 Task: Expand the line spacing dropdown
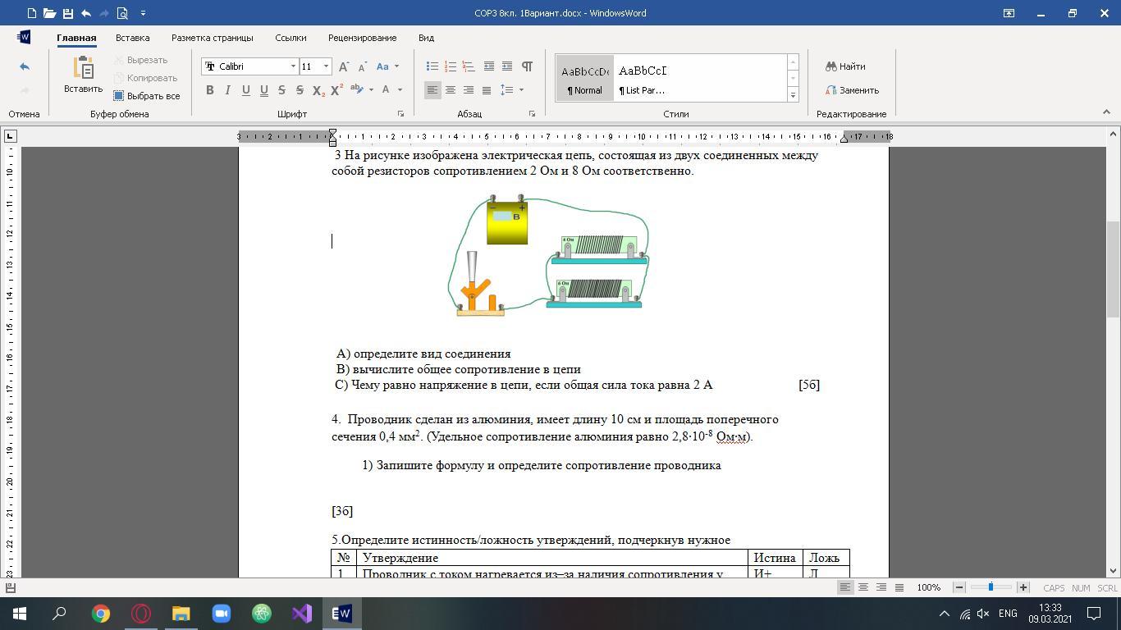click(521, 90)
